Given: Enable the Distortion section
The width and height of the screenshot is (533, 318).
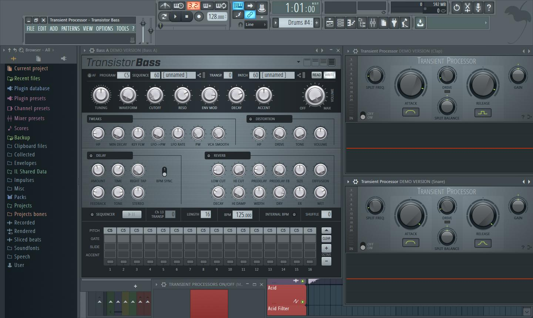Looking at the screenshot, I should point(251,119).
